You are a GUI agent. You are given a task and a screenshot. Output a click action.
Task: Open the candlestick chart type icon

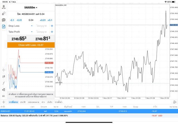pyautogui.click(x=4, y=76)
